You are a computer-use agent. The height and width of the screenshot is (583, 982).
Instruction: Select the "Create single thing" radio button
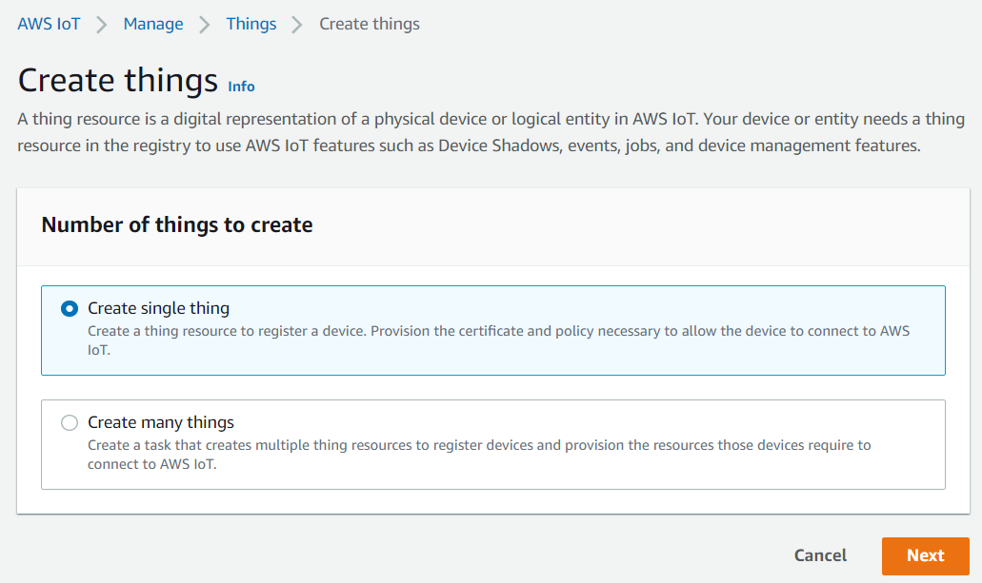pos(69,309)
